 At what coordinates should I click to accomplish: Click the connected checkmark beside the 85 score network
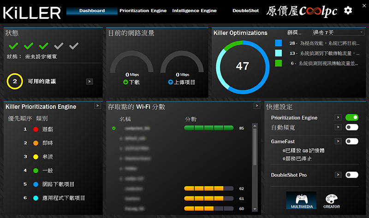tap(114, 128)
